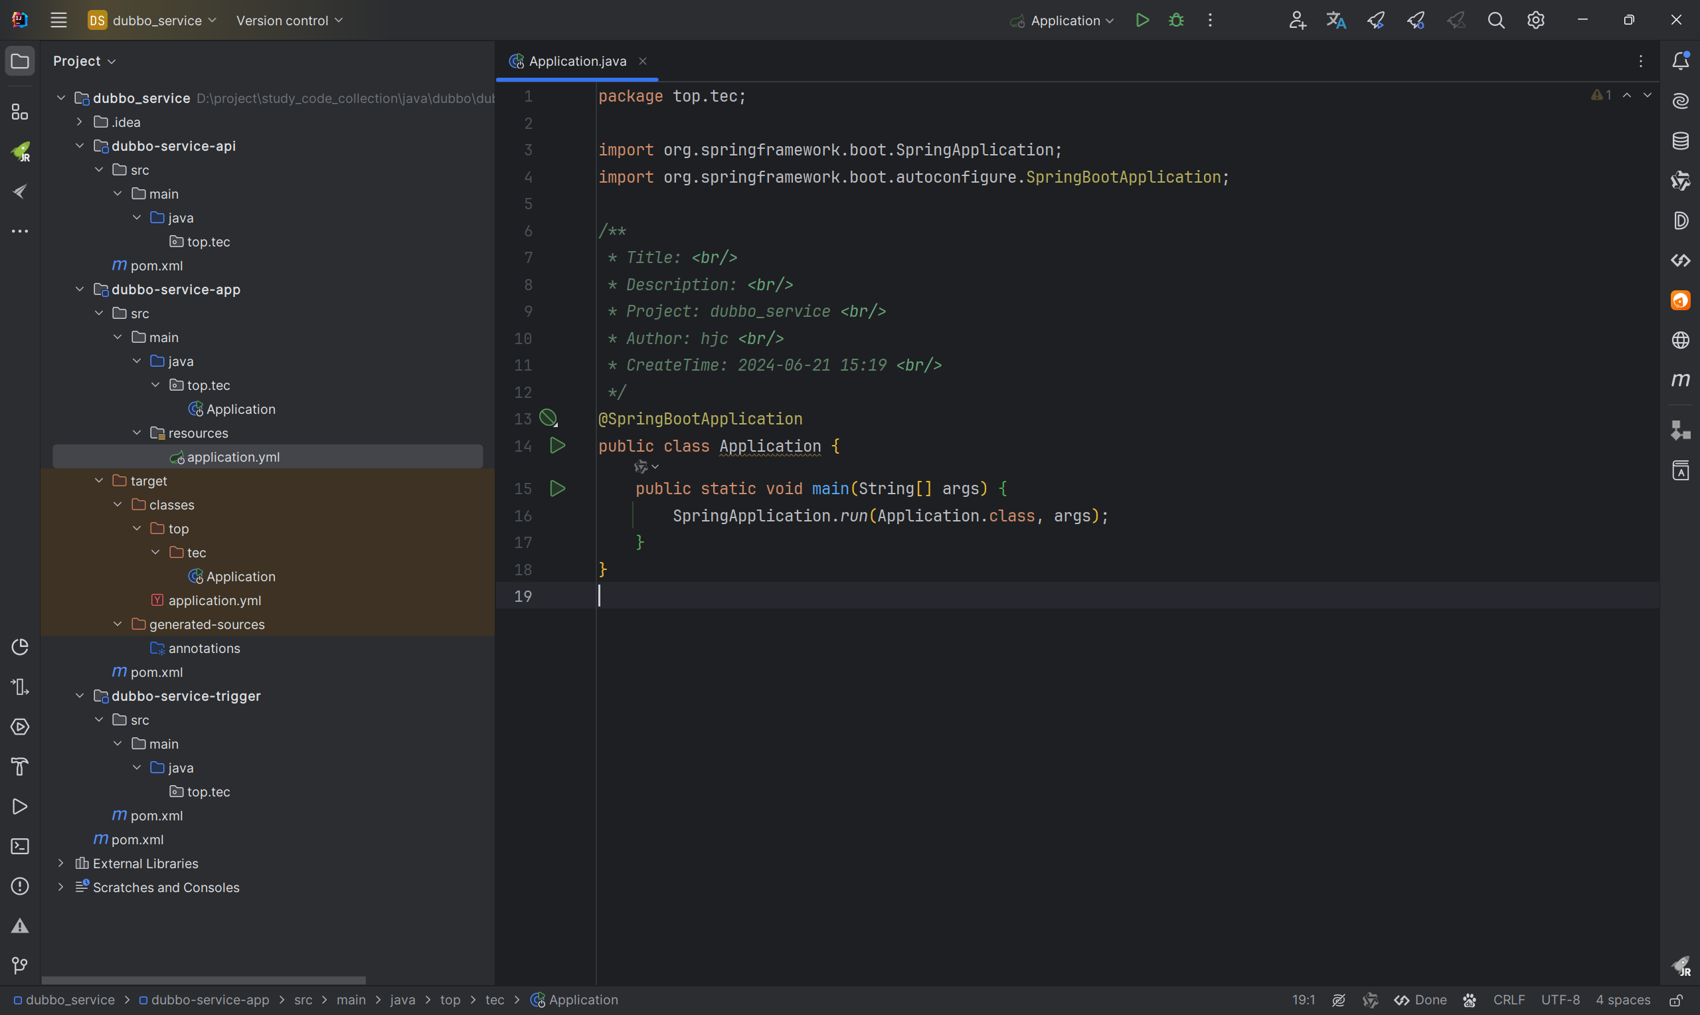Start debugging with the bug icon
Image resolution: width=1700 pixels, height=1015 pixels.
point(1175,21)
